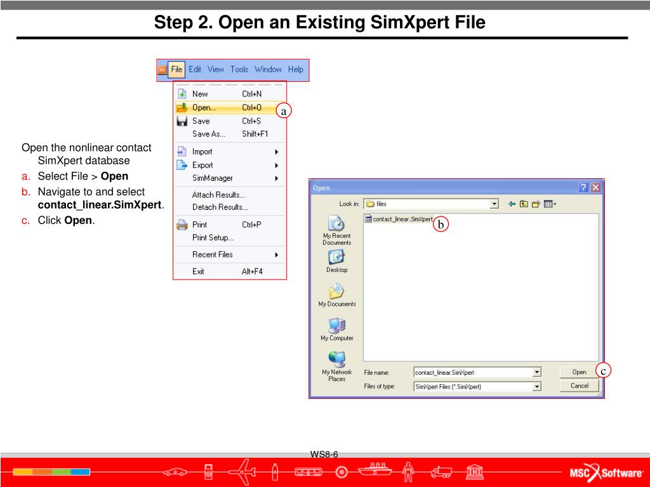
Task: Expand the Files of type dropdown
Action: coord(537,387)
